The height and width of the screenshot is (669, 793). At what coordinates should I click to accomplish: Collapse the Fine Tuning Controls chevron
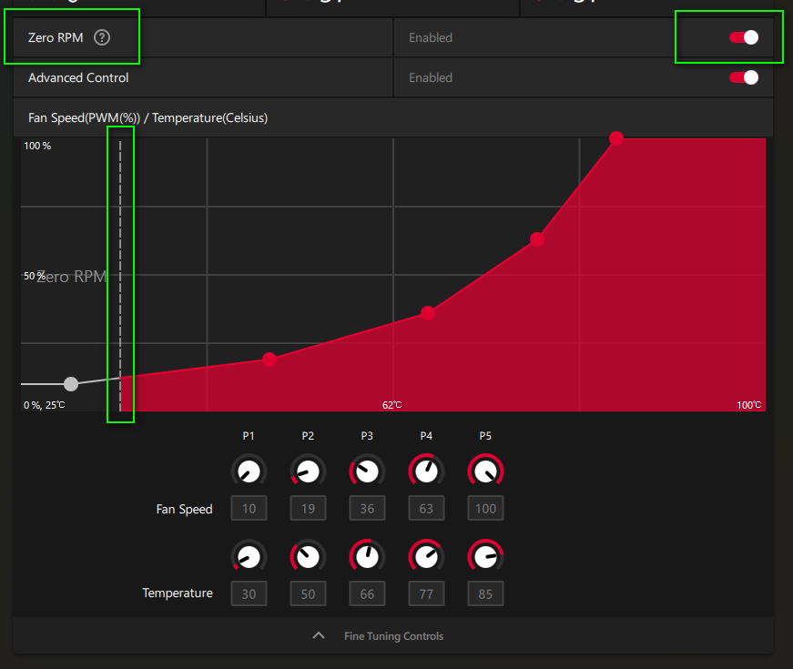tap(319, 635)
